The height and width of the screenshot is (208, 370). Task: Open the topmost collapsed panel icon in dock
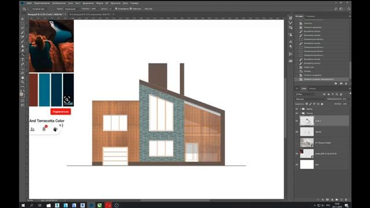coord(290,18)
